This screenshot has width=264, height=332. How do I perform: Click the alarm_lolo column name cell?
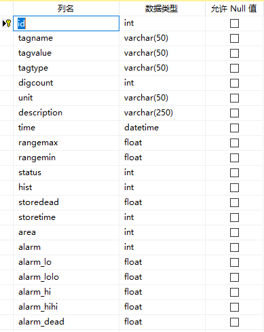click(x=66, y=277)
